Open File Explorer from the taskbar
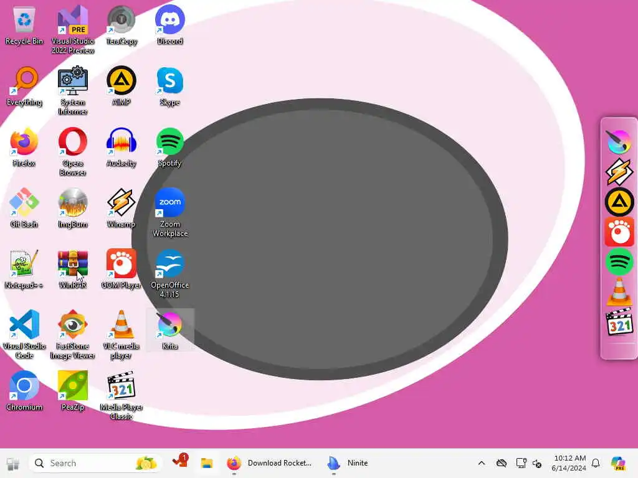 tap(207, 463)
